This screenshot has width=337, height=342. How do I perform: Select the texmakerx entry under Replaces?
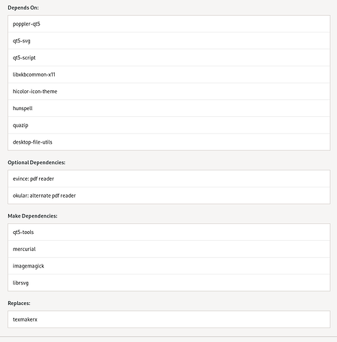[x=169, y=319]
